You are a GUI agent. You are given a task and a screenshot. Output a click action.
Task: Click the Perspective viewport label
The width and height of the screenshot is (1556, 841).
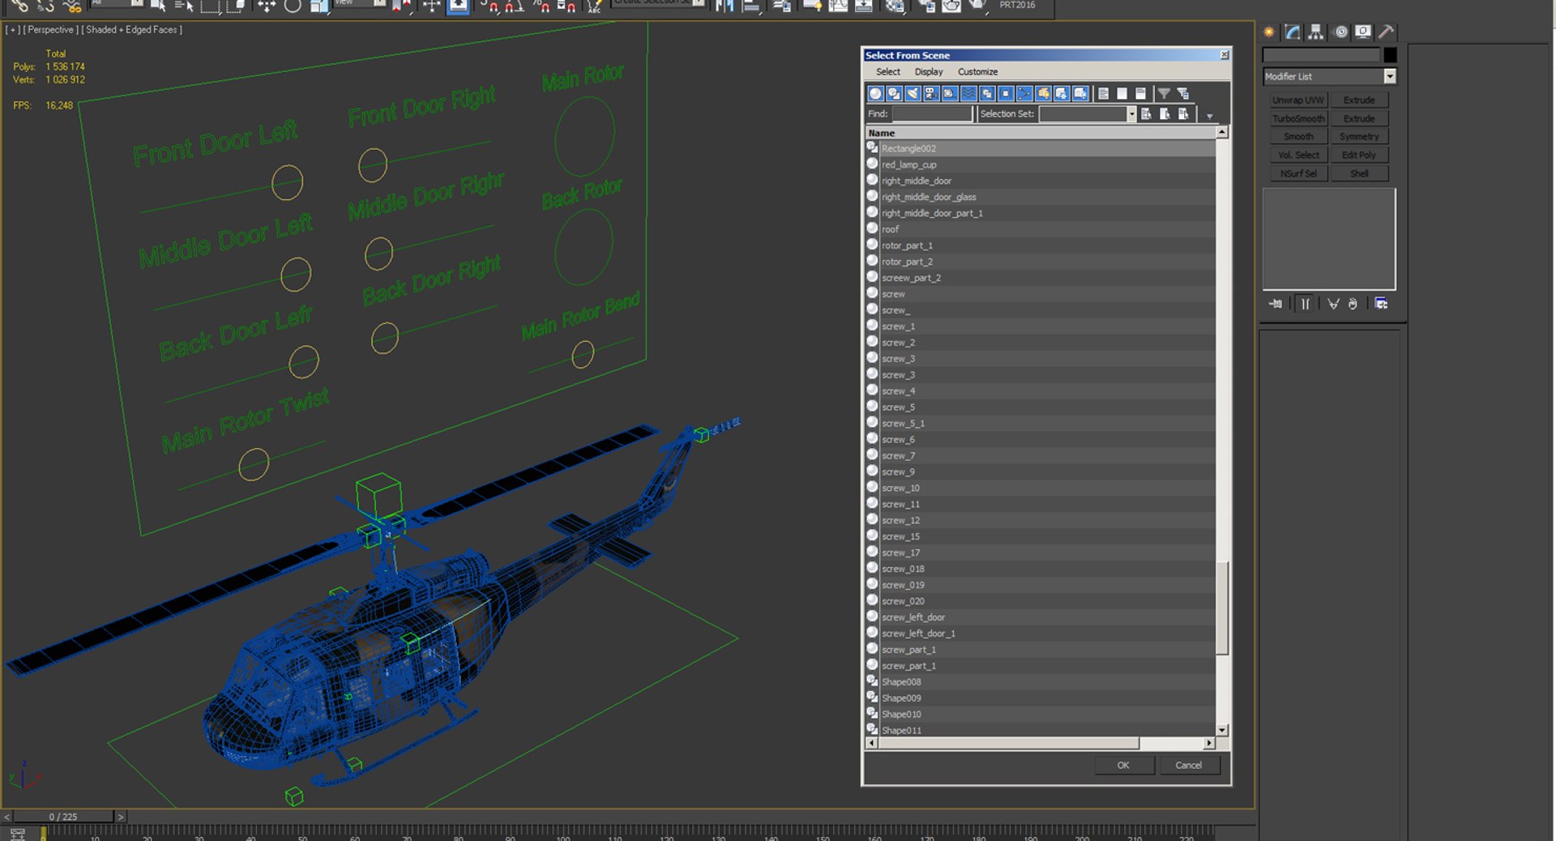pyautogui.click(x=50, y=30)
